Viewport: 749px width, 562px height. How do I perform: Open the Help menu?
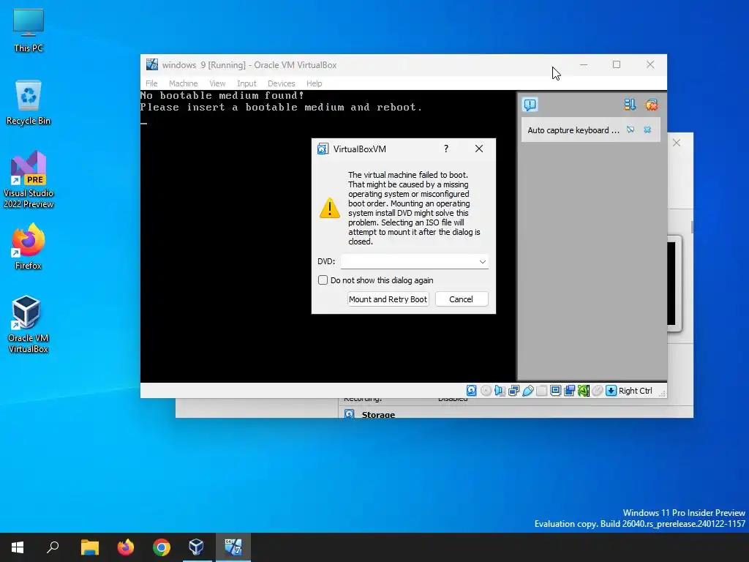[314, 83]
